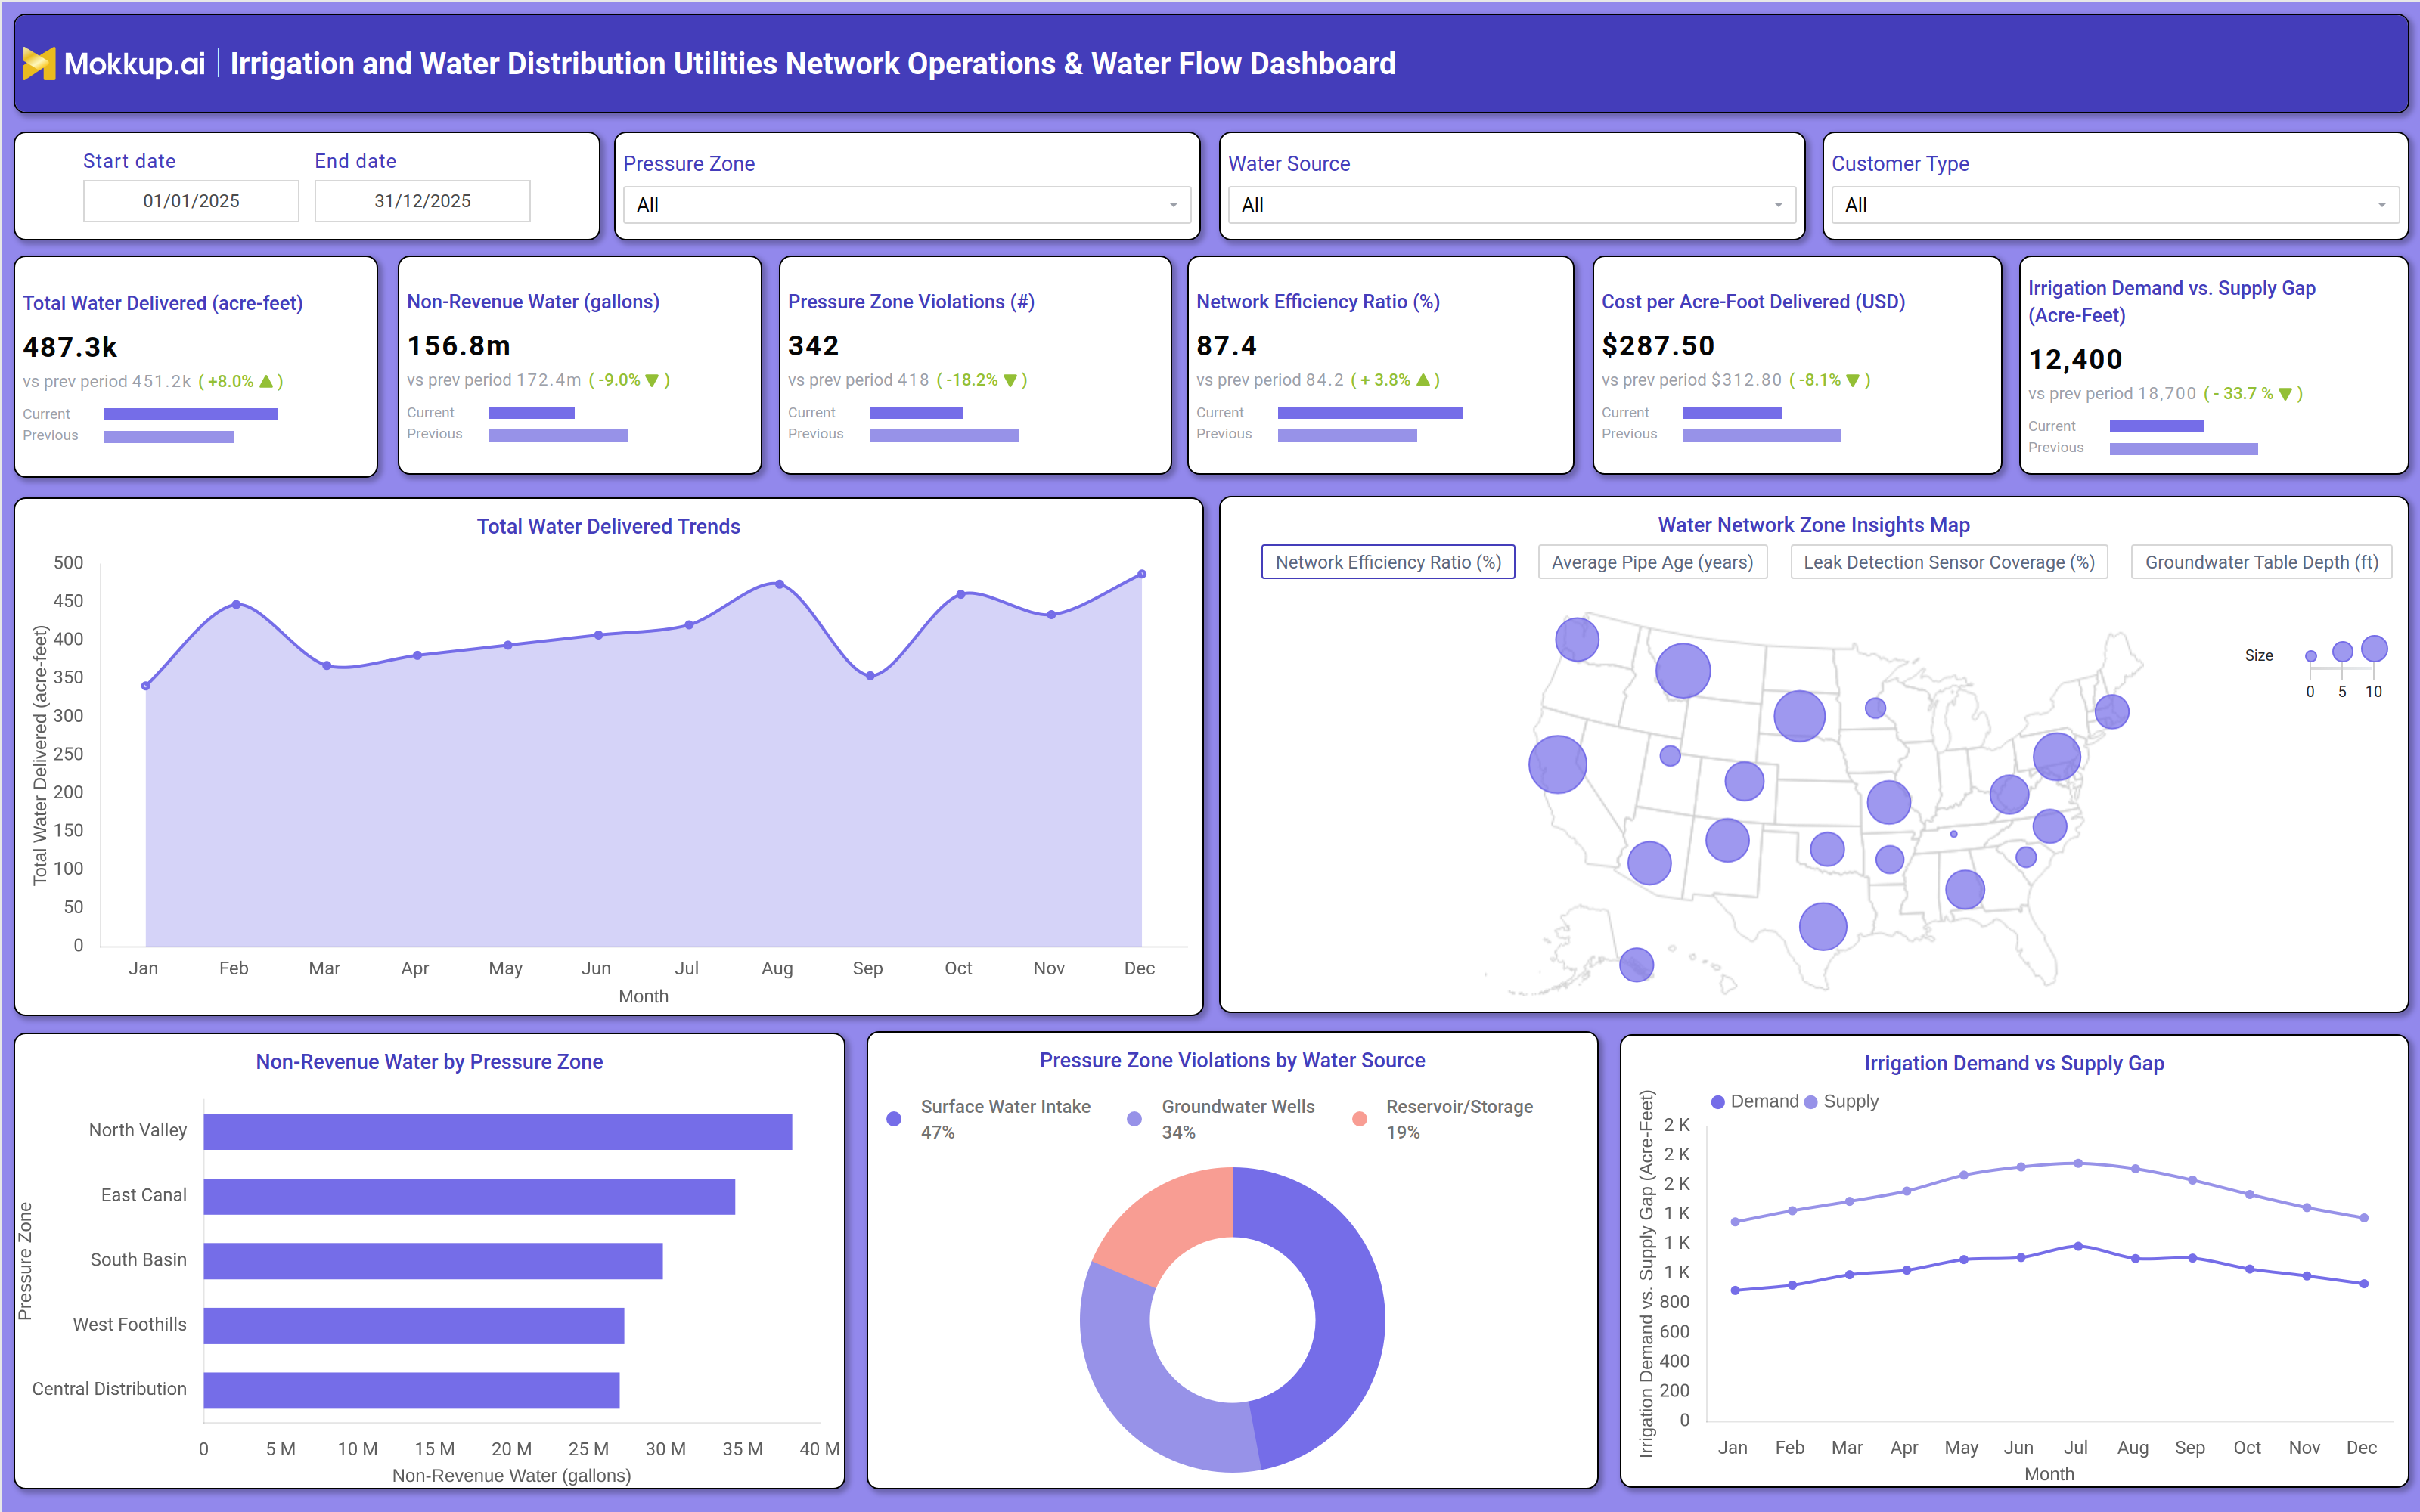Image resolution: width=2420 pixels, height=1512 pixels.
Task: Select Network Efficiency Ratio (%) map tab
Action: (x=1388, y=562)
